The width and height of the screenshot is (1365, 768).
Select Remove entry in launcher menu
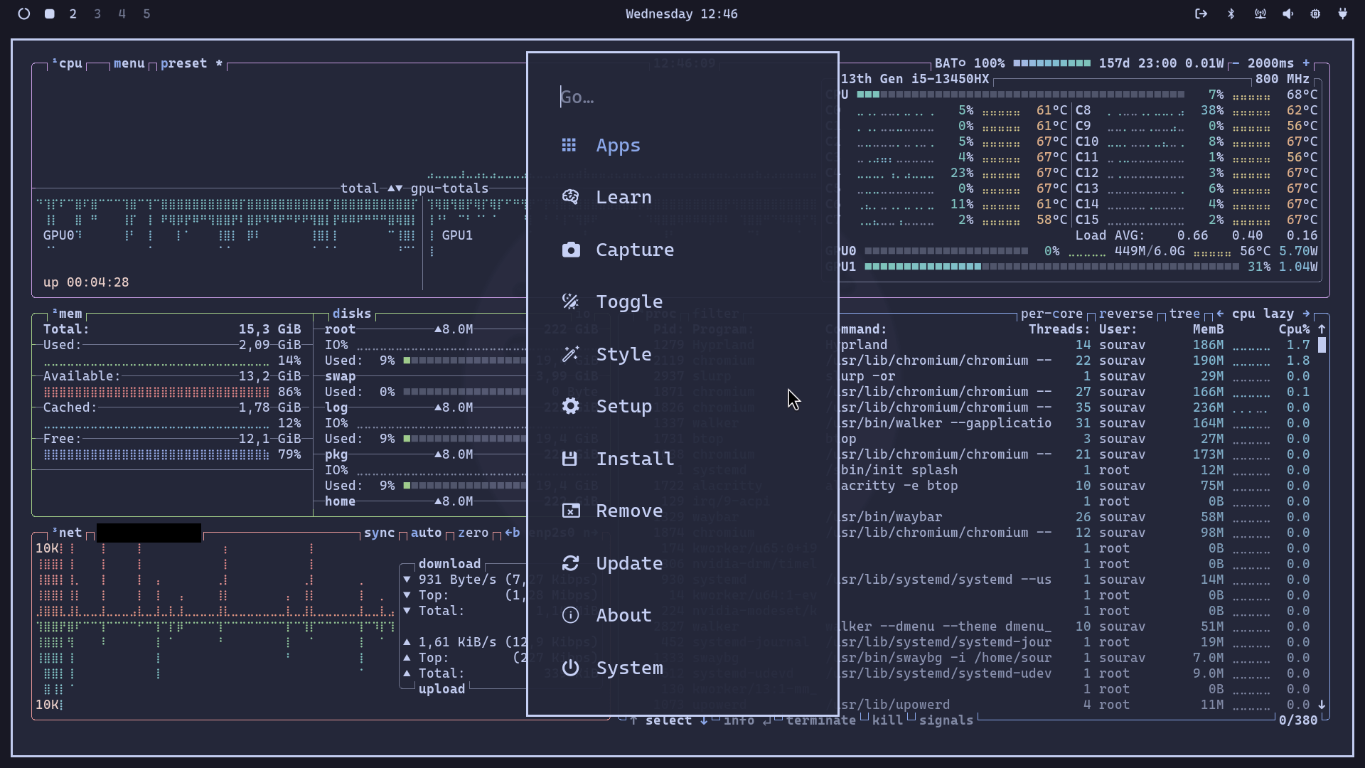(x=628, y=511)
